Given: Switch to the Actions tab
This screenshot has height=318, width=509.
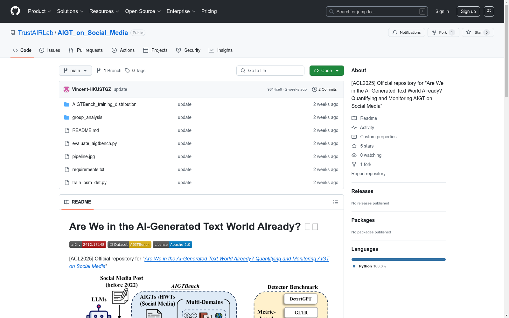Looking at the screenshot, I should point(123,50).
